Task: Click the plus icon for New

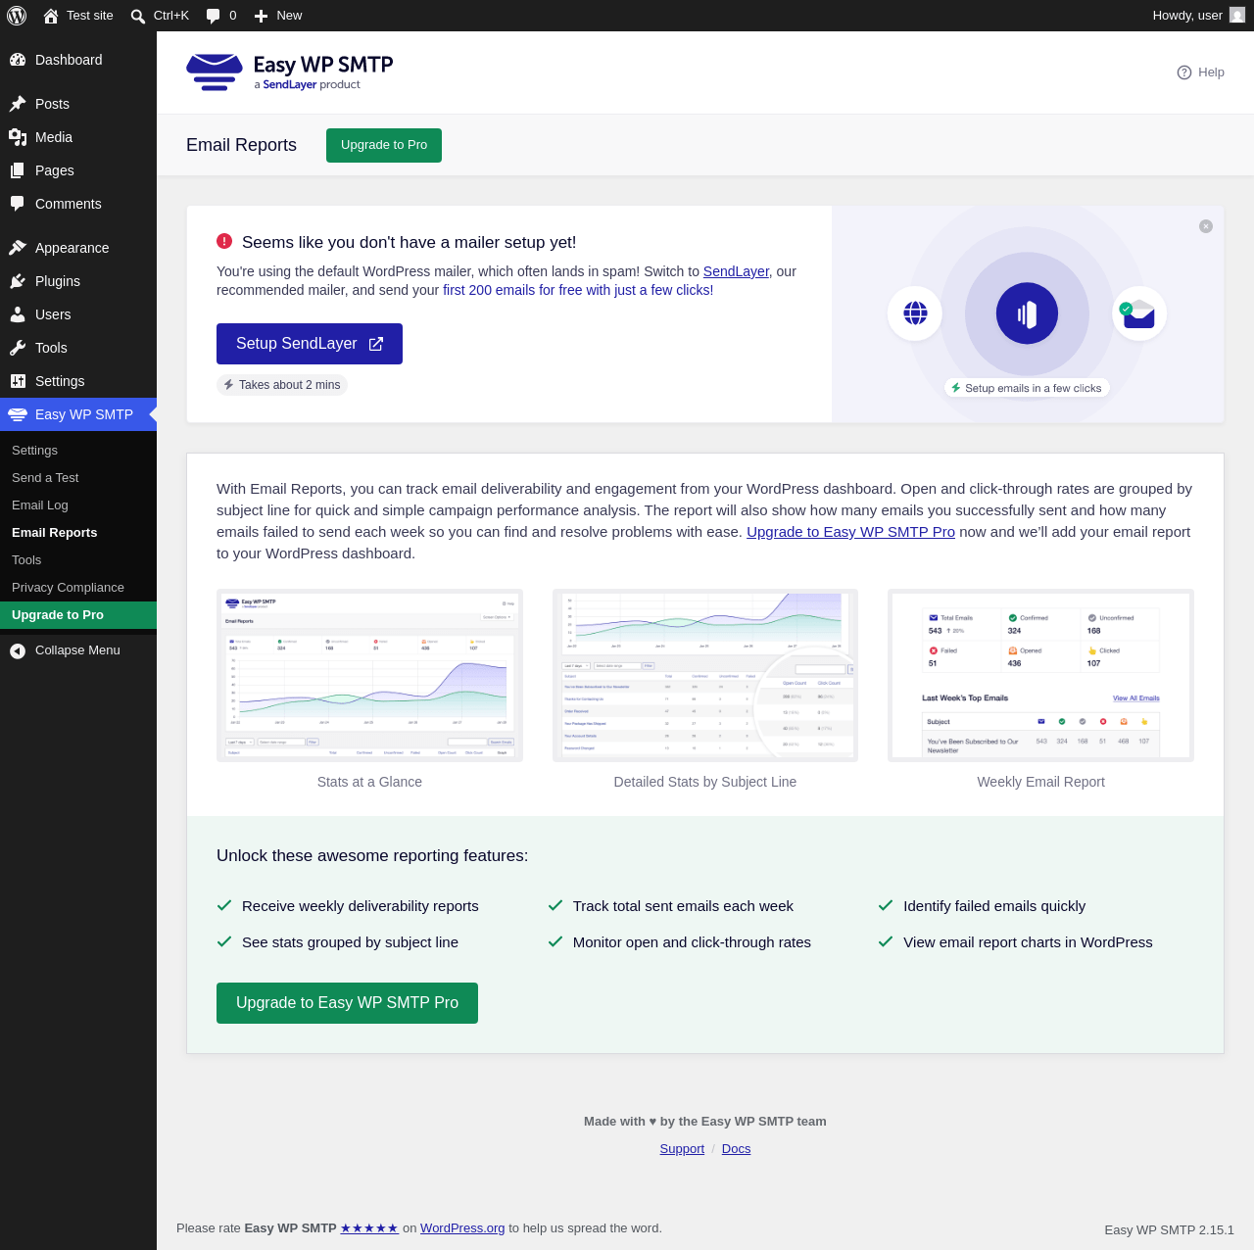Action: [261, 16]
